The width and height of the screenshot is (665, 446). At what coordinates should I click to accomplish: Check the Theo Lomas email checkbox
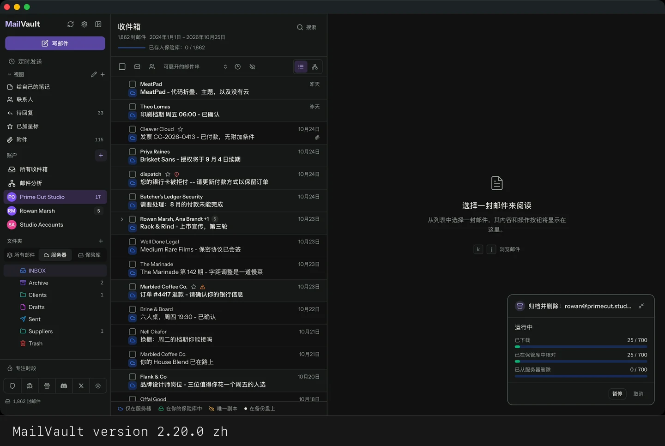[133, 107]
